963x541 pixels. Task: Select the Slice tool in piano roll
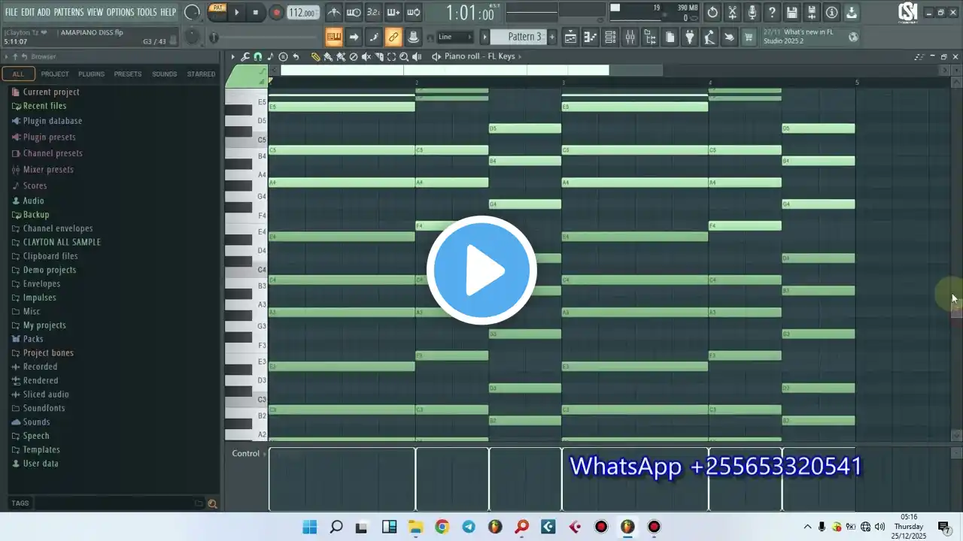pos(379,56)
